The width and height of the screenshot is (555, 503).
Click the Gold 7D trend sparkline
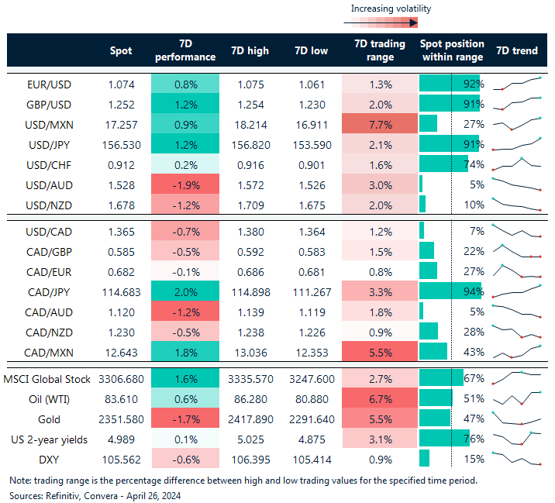[x=516, y=419]
